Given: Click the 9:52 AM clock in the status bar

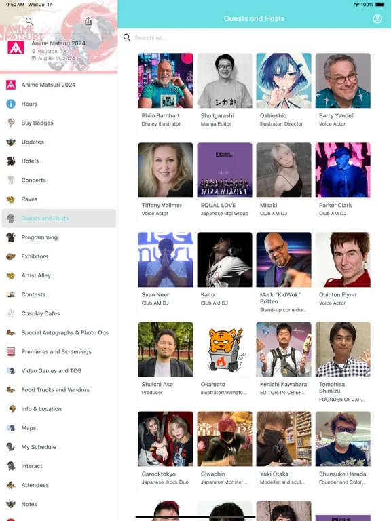Looking at the screenshot, I should 15,5.
